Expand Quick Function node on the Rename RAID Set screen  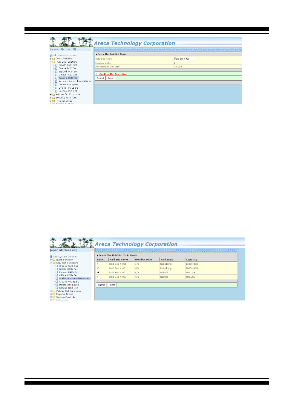point(50,59)
